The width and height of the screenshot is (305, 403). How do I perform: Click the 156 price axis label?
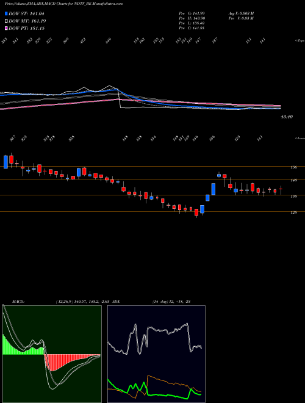tap(294, 167)
